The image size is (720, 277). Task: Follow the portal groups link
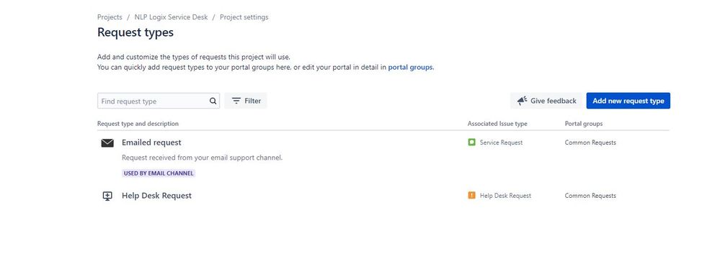[x=410, y=67]
